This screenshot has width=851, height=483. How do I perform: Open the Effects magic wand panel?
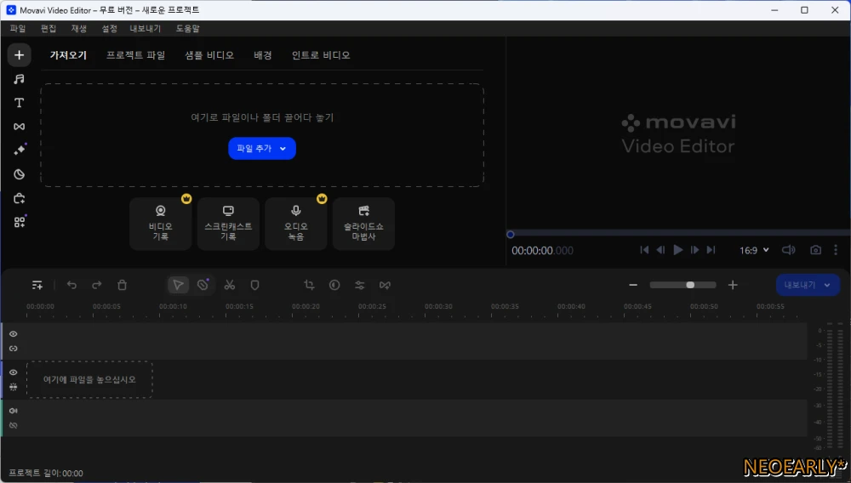19,151
